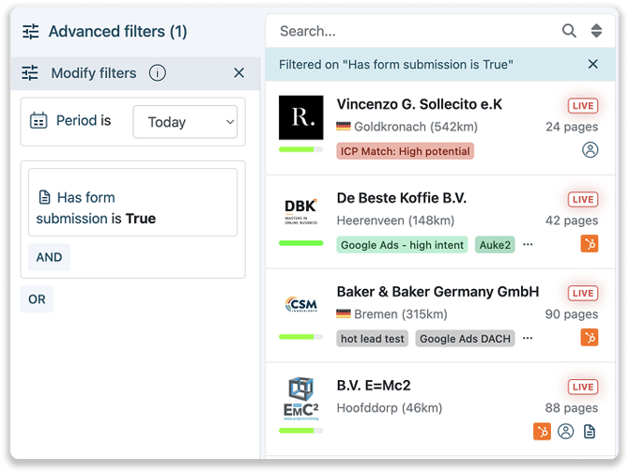This screenshot has height=473, width=629.
Task: Open the Advanced filters (1) header
Action: 117,32
